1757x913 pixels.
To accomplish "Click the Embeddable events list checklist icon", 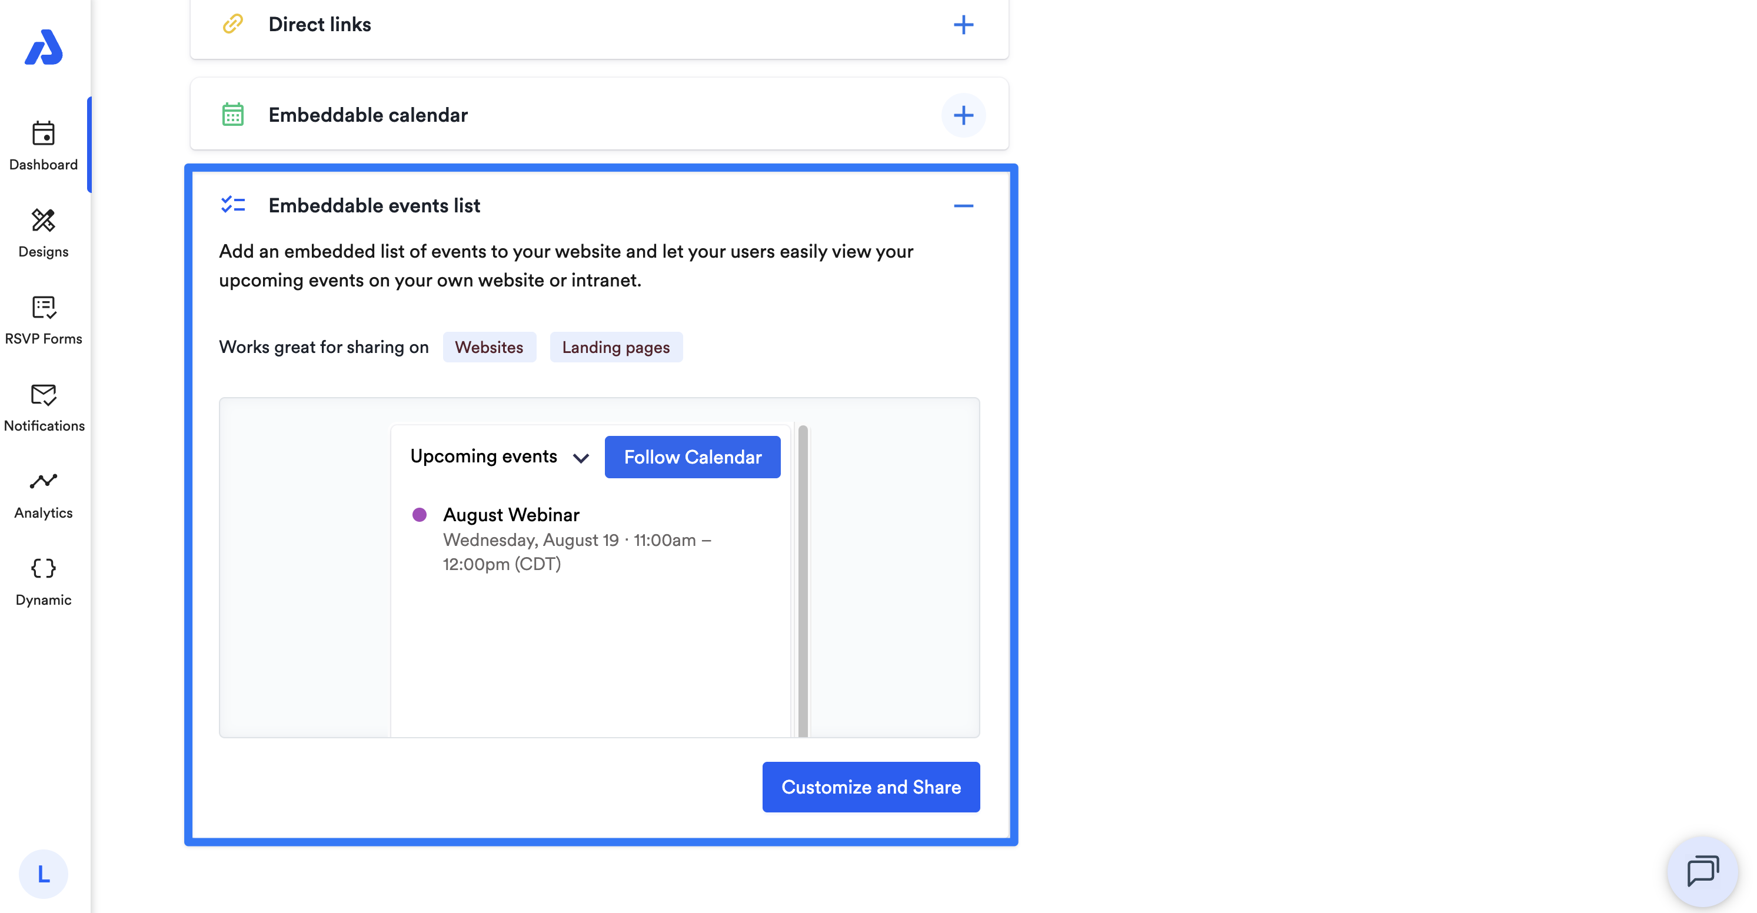I will pyautogui.click(x=232, y=205).
